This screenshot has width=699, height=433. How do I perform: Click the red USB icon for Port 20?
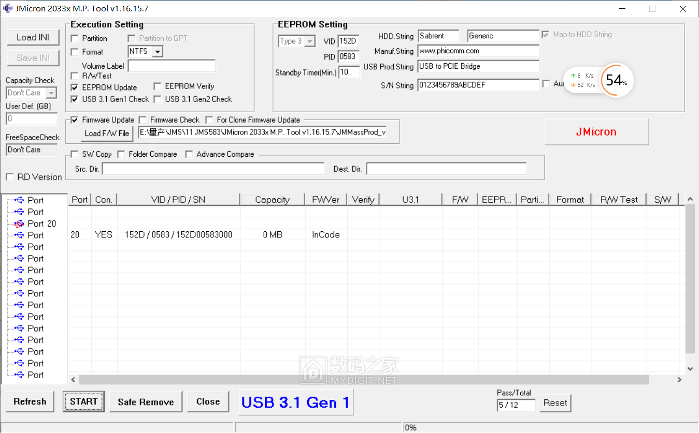pos(19,224)
